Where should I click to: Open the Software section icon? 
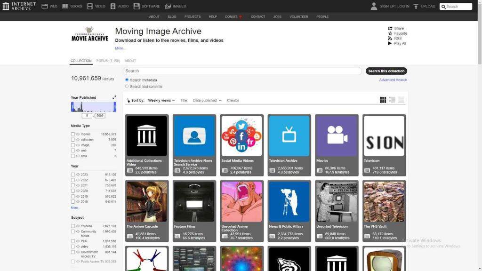[137, 6]
